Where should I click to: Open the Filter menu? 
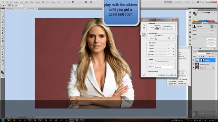tap(32, 2)
